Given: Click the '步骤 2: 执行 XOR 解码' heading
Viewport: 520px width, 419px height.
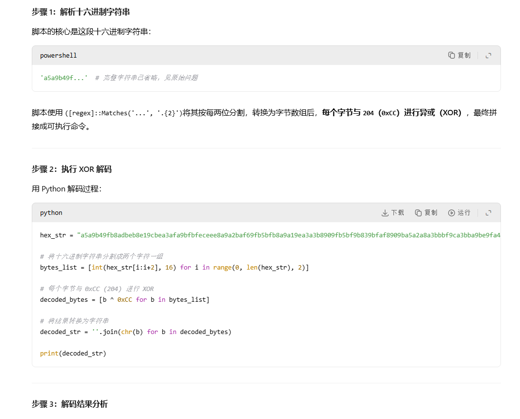Looking at the screenshot, I should [x=72, y=169].
